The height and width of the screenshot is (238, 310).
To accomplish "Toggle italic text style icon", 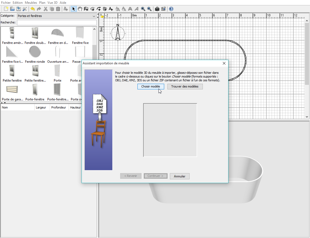I will pyautogui.click(x=136, y=9).
